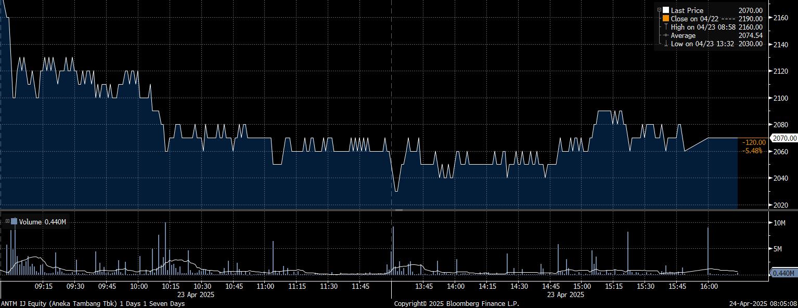This screenshot has height=308, width=798.
Task: Click the 2160 price axis label
Action: point(782,18)
